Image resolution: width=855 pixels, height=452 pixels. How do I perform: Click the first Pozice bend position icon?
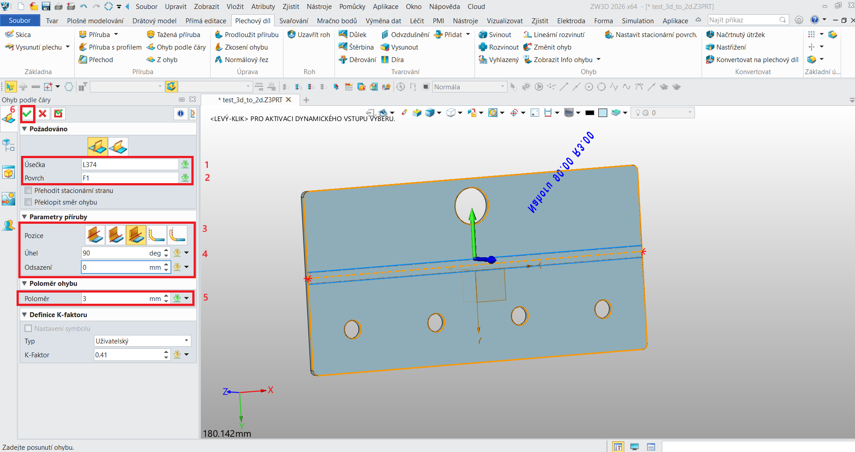click(x=95, y=235)
